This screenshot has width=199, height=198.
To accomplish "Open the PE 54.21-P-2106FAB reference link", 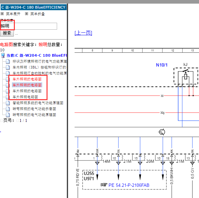I will pyautogui.click(x=129, y=185).
